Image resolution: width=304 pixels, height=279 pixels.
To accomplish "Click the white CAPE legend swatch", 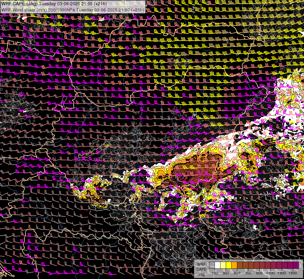I will pyautogui.click(x=218, y=265).
